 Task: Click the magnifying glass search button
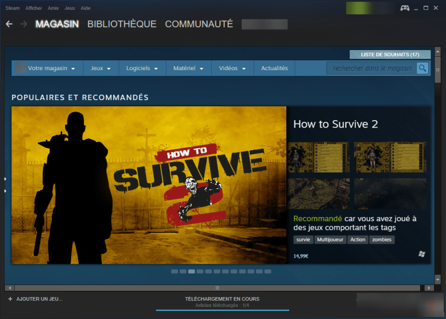coord(422,68)
